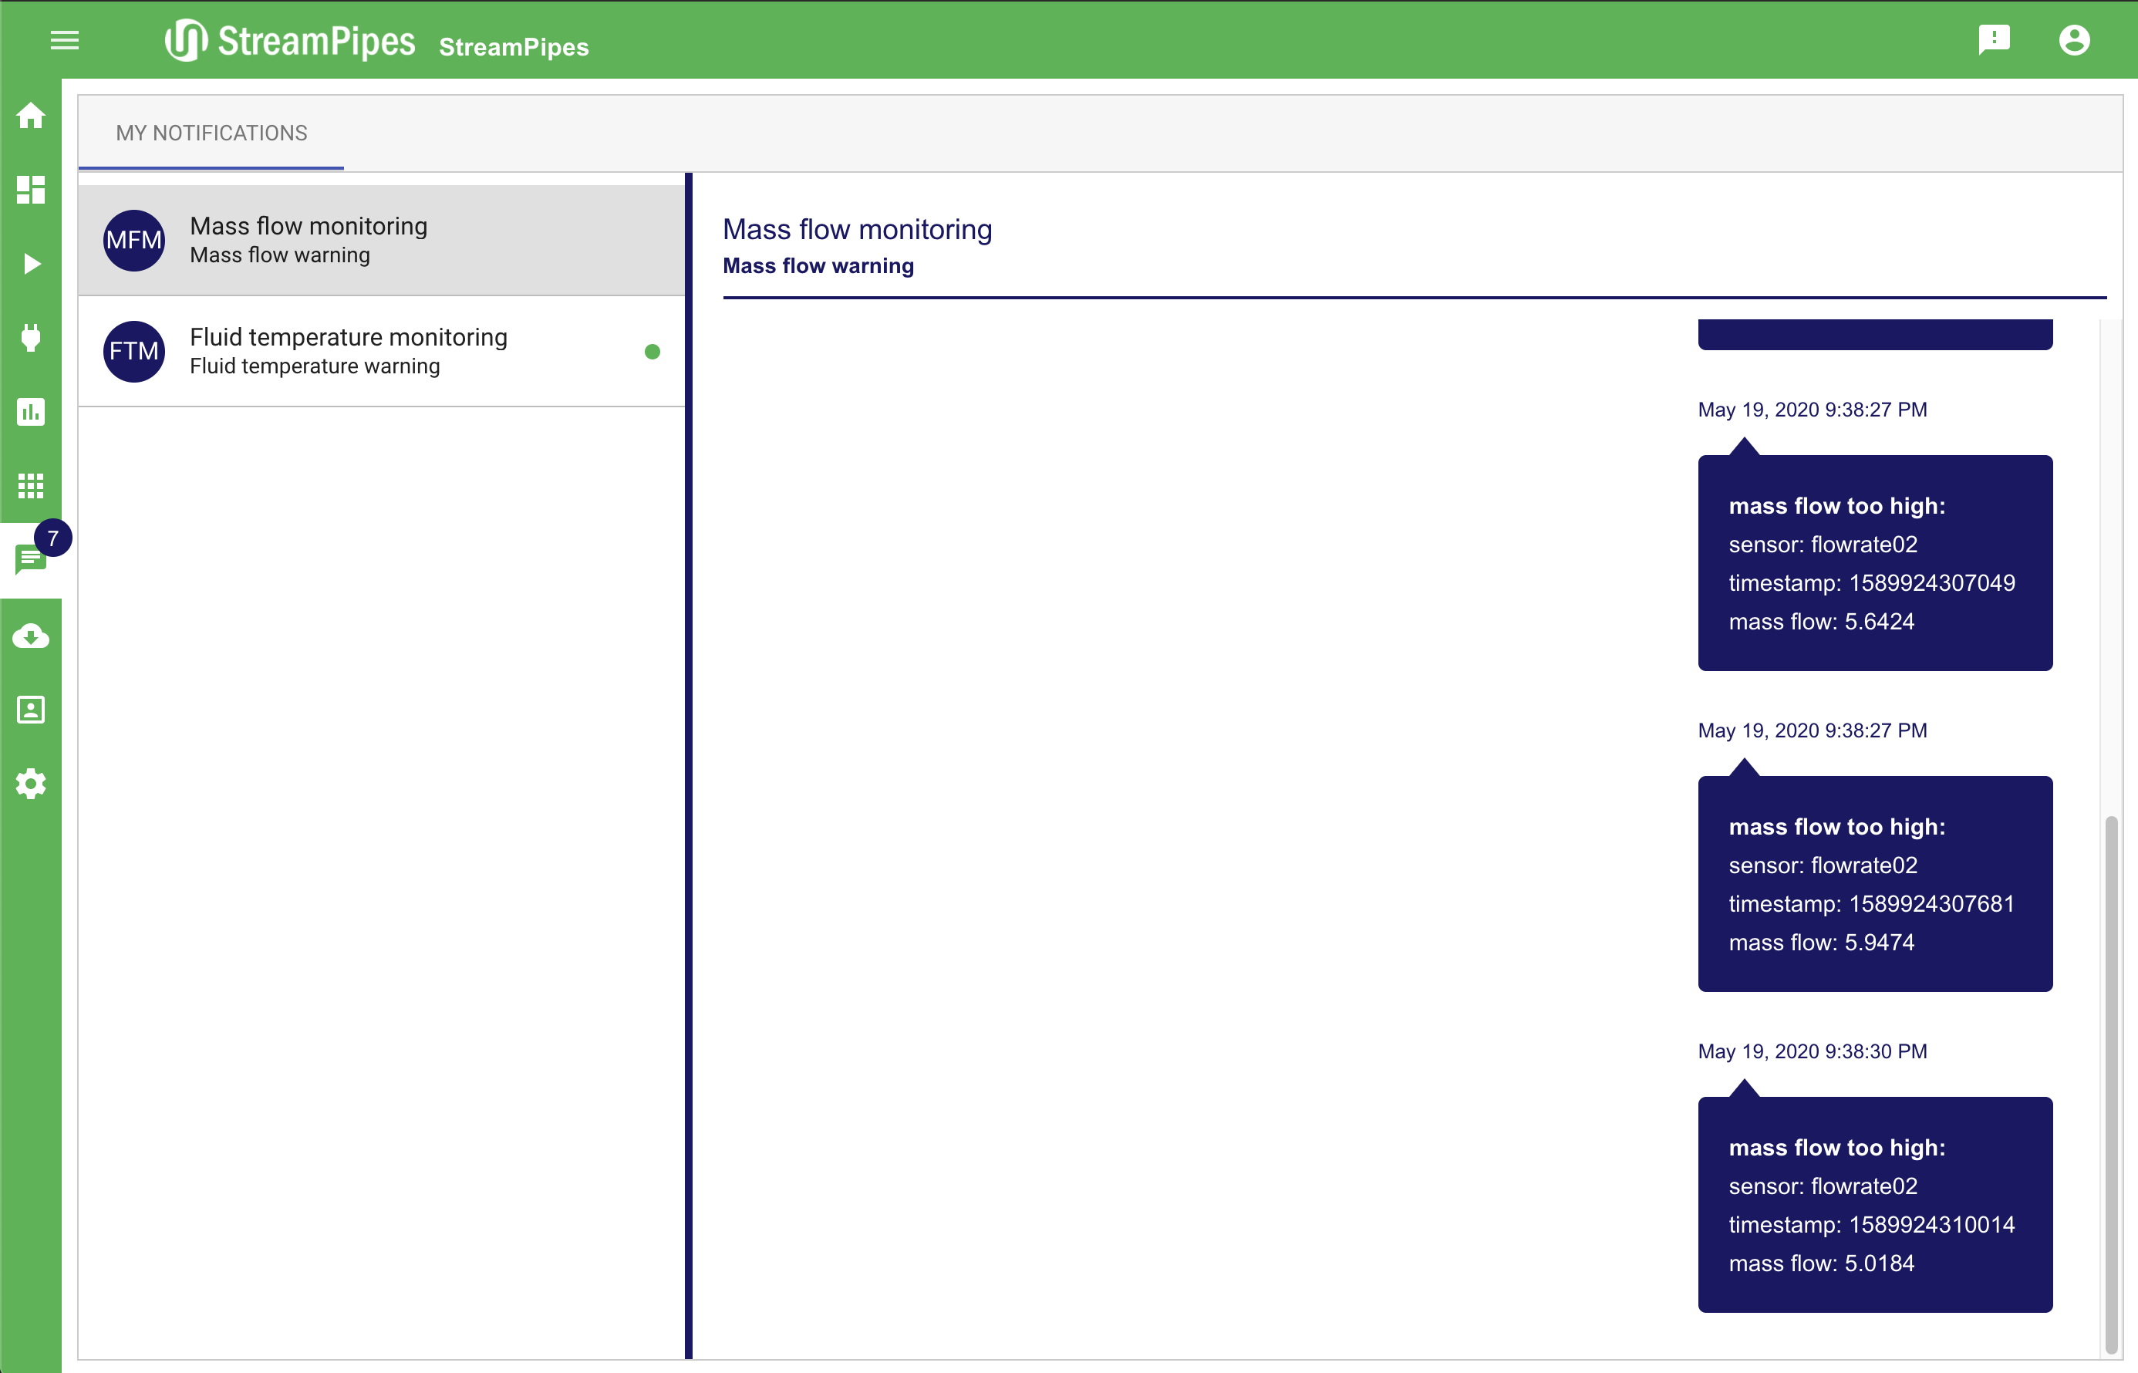Open the Data Explorer chart icon

[x=31, y=412]
